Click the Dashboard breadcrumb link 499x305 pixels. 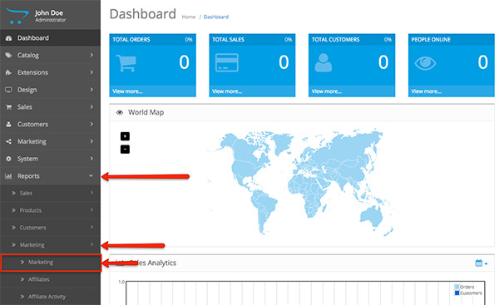pyautogui.click(x=216, y=17)
